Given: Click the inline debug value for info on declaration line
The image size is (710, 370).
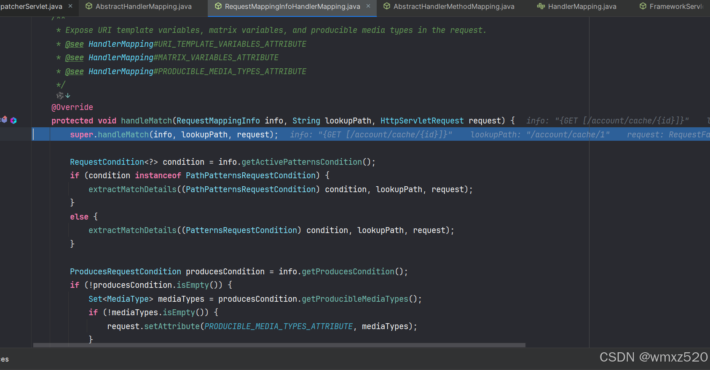Looking at the screenshot, I should pos(608,121).
